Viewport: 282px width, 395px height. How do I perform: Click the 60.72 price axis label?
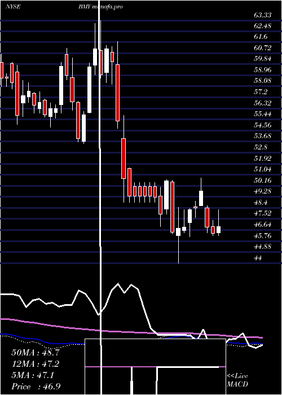(x=263, y=48)
